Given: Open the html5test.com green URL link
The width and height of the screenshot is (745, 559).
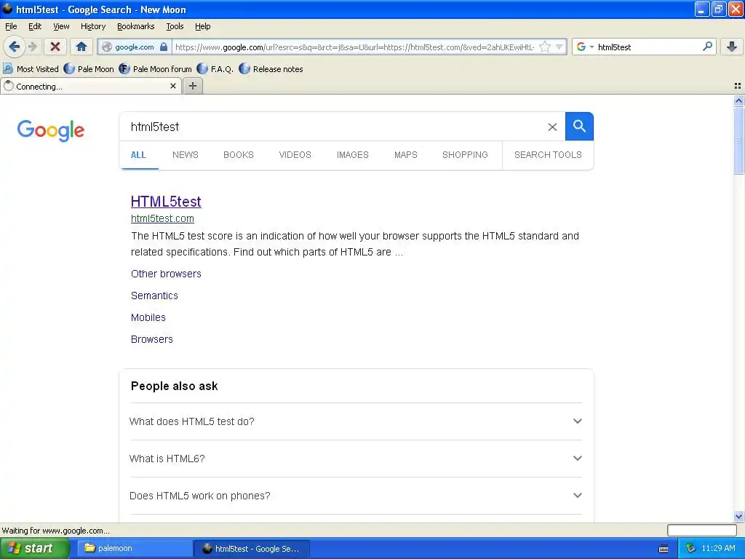Looking at the screenshot, I should point(162,218).
